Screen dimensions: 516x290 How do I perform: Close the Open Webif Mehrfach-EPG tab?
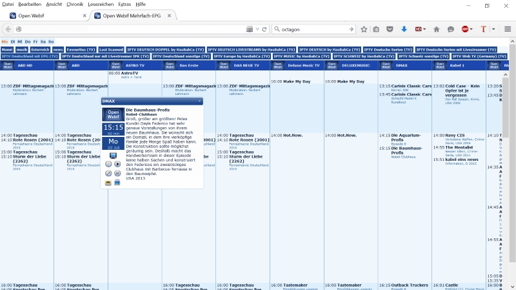click(169, 16)
